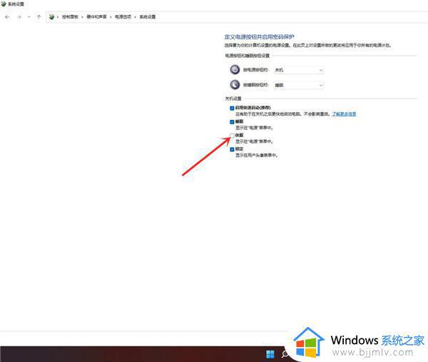Uncheck the 锁定 checkbox
Viewport: 428px width, 362px height.
tap(232, 149)
